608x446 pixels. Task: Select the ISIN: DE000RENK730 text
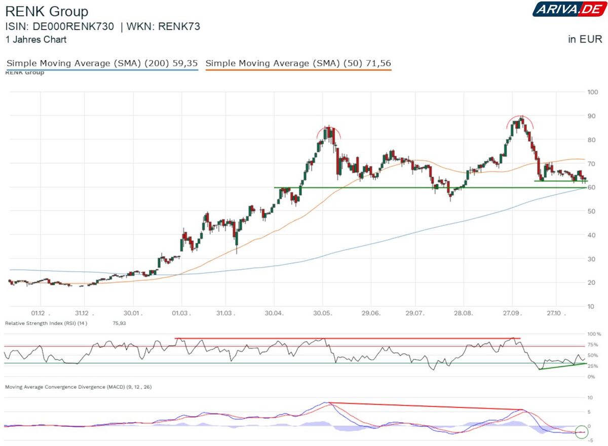[59, 27]
